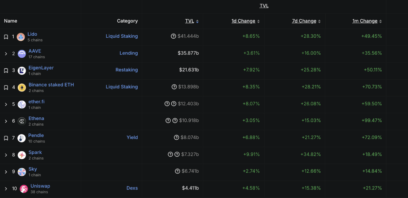Click Ethena's 1m change +99.47%
The width and height of the screenshot is (408, 198).
[x=372, y=120]
